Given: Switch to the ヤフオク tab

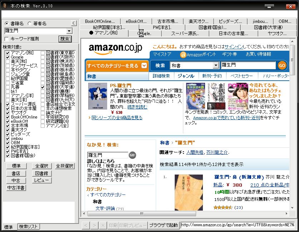Looking at the screenshot, I should click(277, 34).
